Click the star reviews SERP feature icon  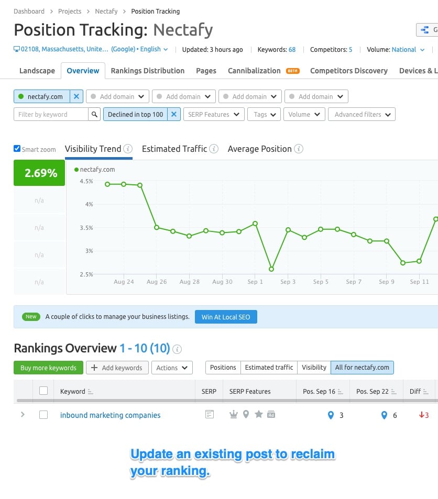click(259, 414)
